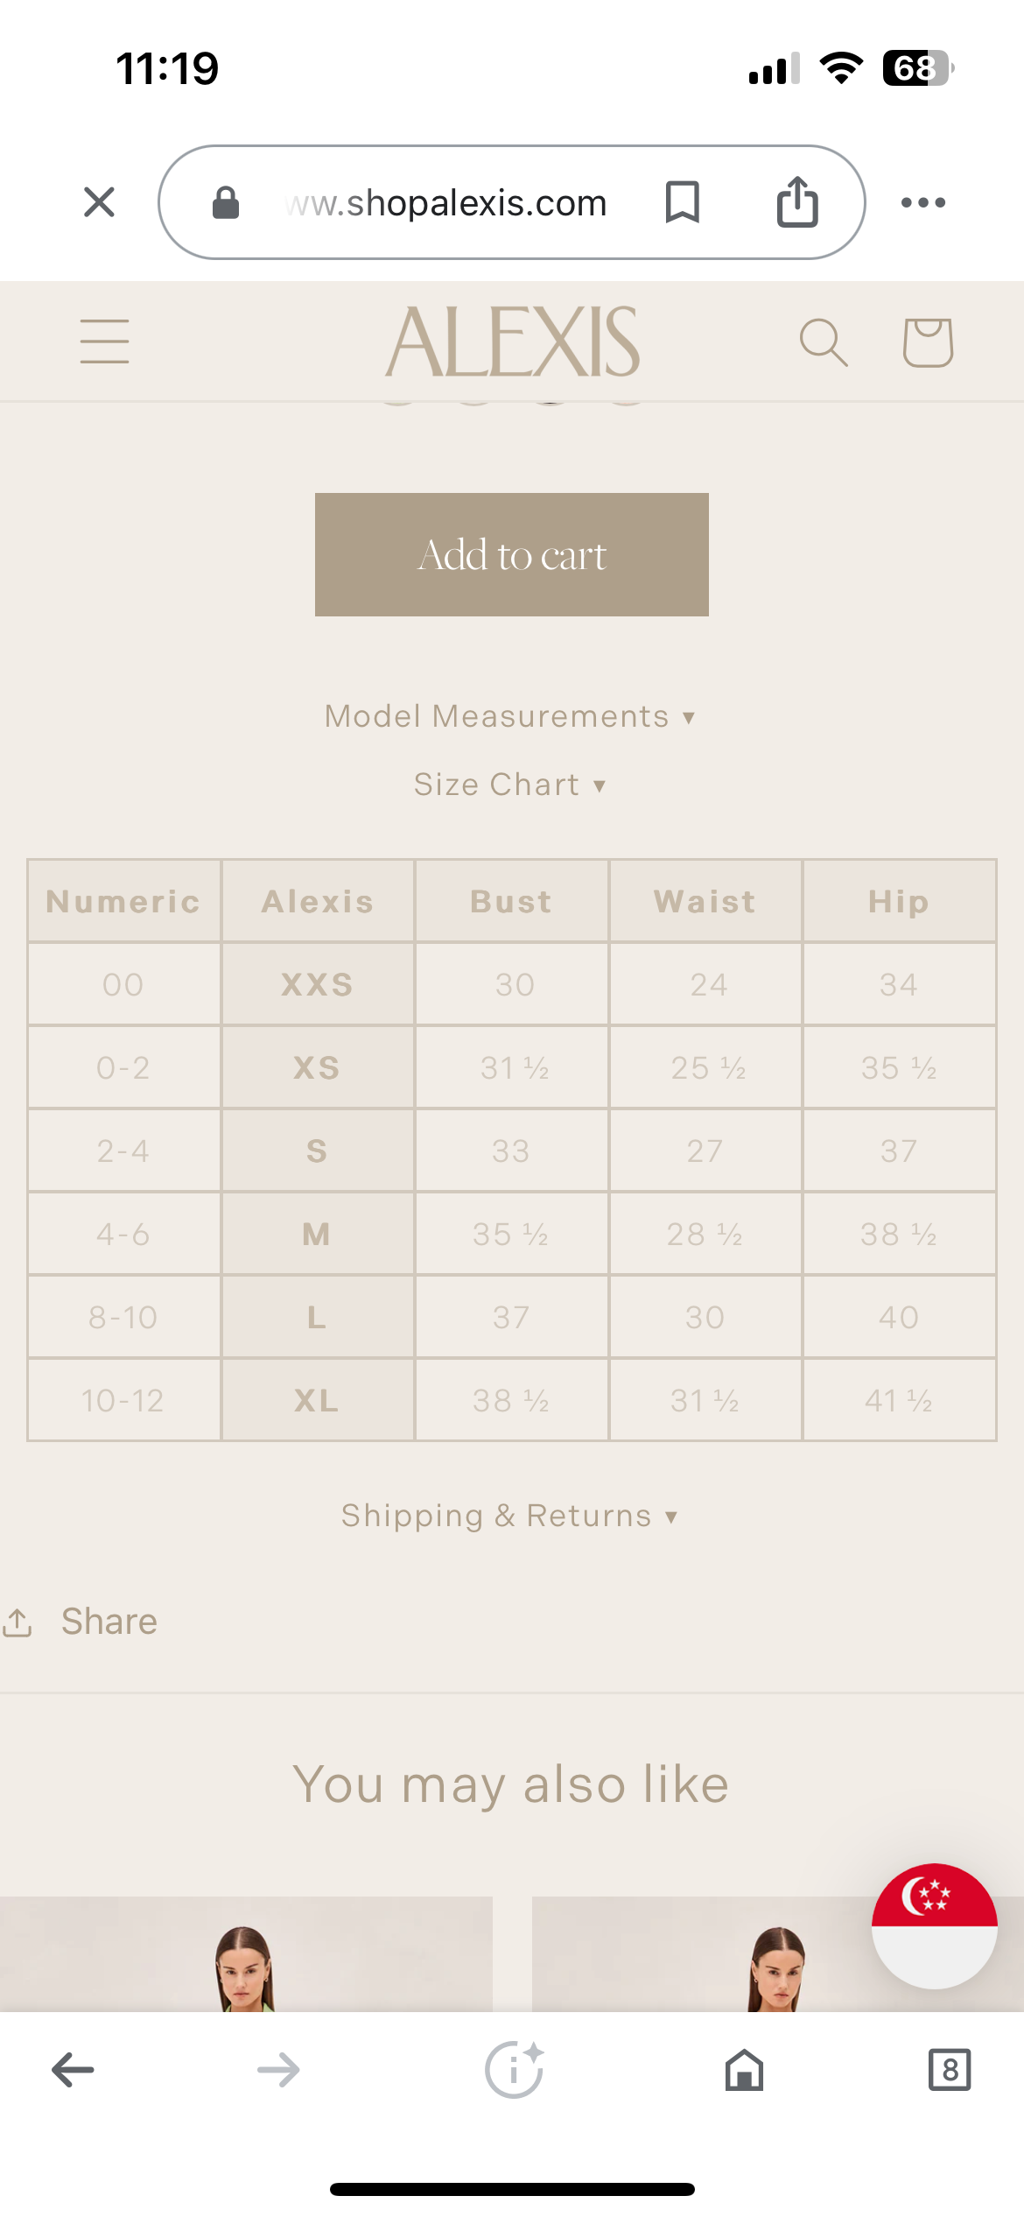Image resolution: width=1024 pixels, height=2217 pixels.
Task: Bookmark this page in the address bar
Action: [x=682, y=202]
